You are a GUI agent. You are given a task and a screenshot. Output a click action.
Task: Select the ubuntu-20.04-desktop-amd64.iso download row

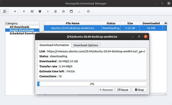click(x=105, y=28)
